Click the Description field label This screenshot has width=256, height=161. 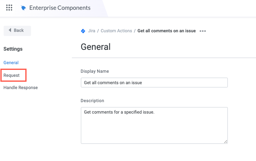tap(92, 101)
